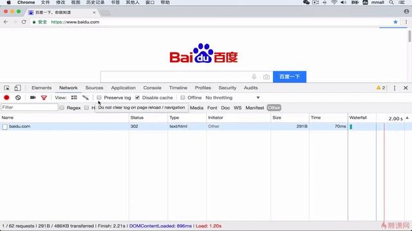Viewport: 412px width, 231px height.
Task: Close the DevTools panel
Action: 406,88
